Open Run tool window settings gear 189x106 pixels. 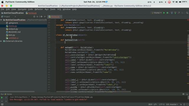click(x=184, y=94)
